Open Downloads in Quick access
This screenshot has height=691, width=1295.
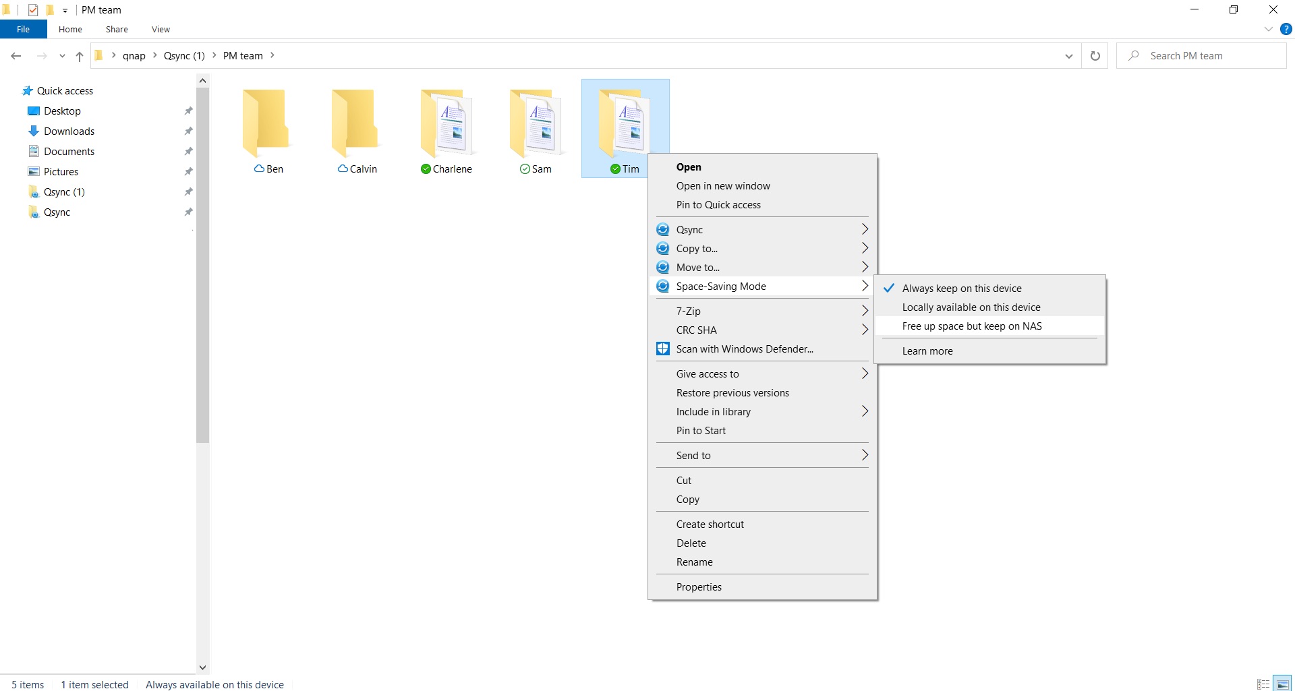[x=69, y=131]
